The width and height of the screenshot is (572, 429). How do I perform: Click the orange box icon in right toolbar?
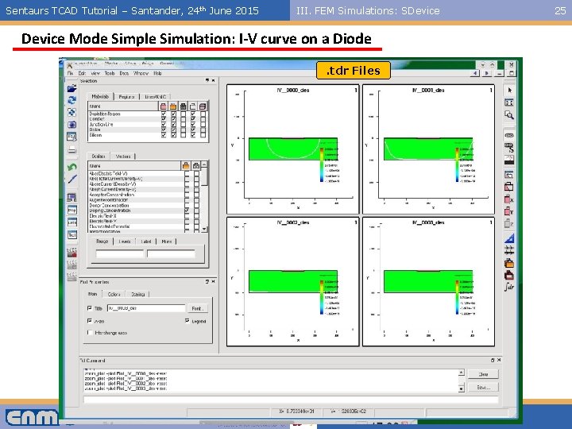pos(509,263)
